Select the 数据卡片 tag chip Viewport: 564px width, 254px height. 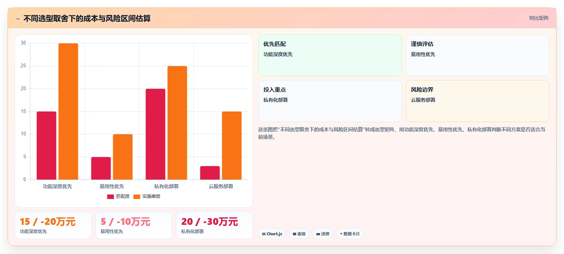click(350, 234)
